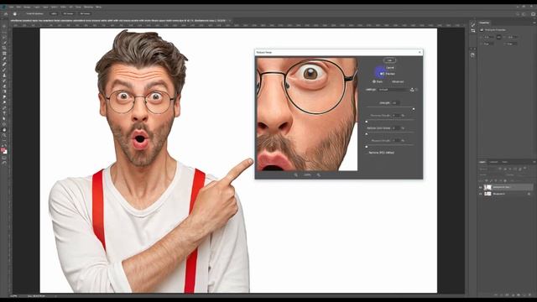Select the Eraser tool

click(x=4, y=86)
